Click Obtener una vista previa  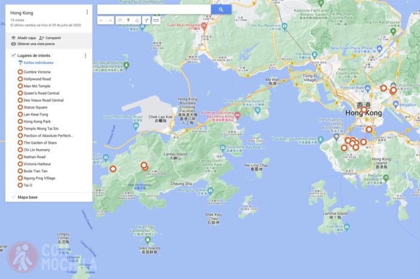[33, 44]
